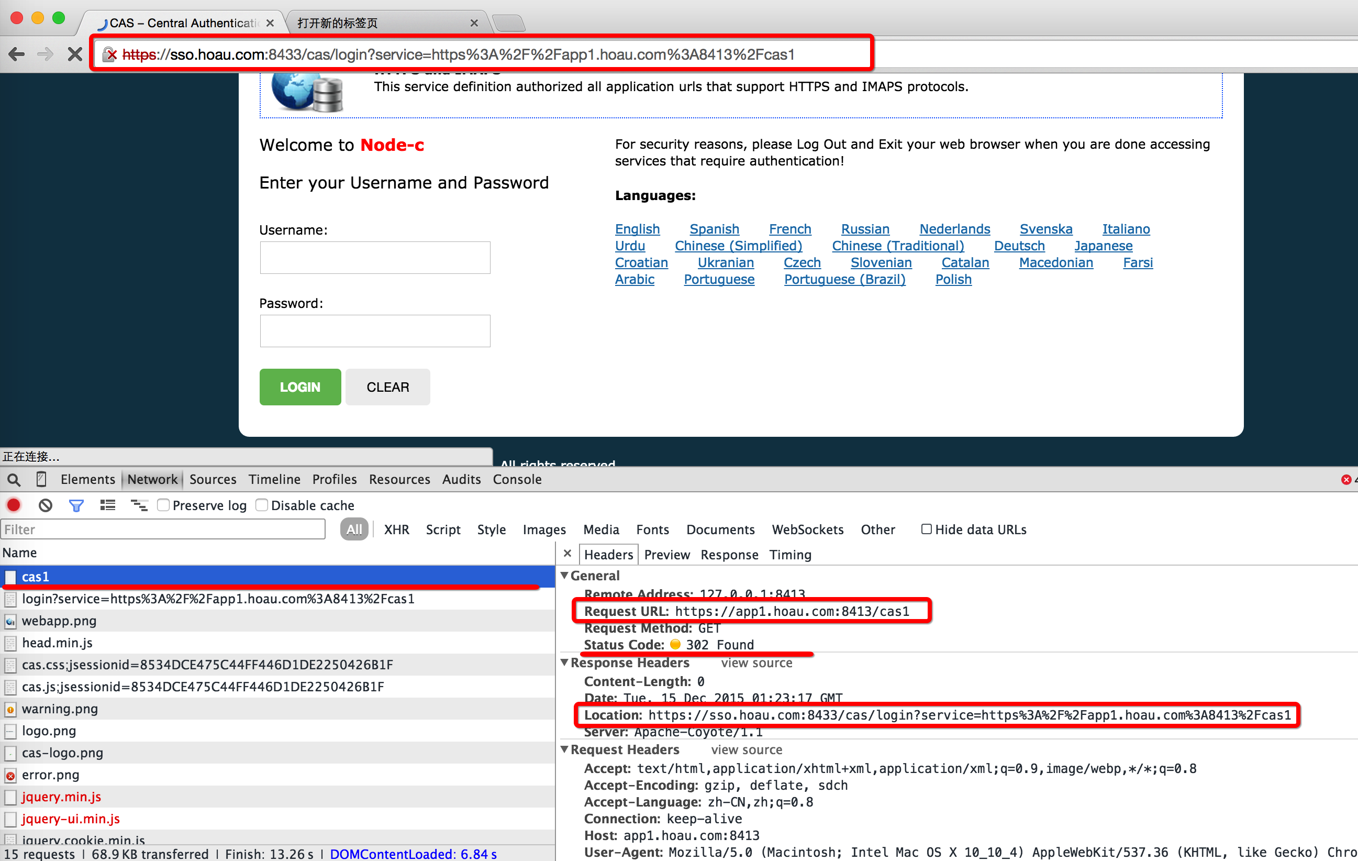Collapse the Request Headers section

pos(564,749)
